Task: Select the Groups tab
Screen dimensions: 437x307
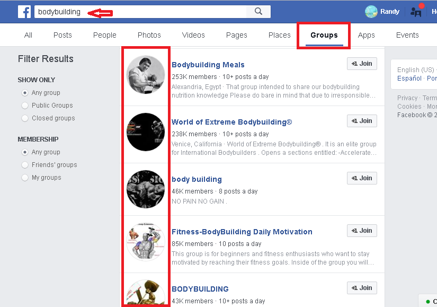Action: pos(324,35)
